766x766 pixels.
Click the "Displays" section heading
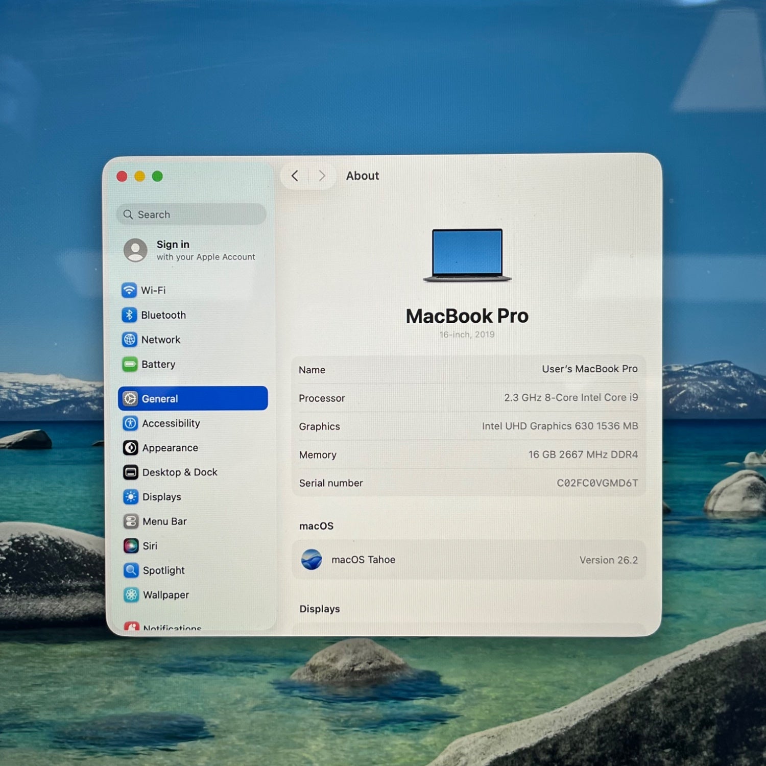(320, 609)
